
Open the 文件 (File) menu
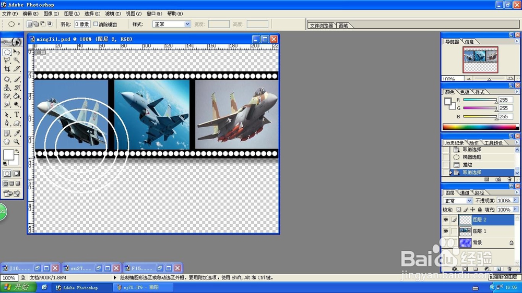point(9,14)
